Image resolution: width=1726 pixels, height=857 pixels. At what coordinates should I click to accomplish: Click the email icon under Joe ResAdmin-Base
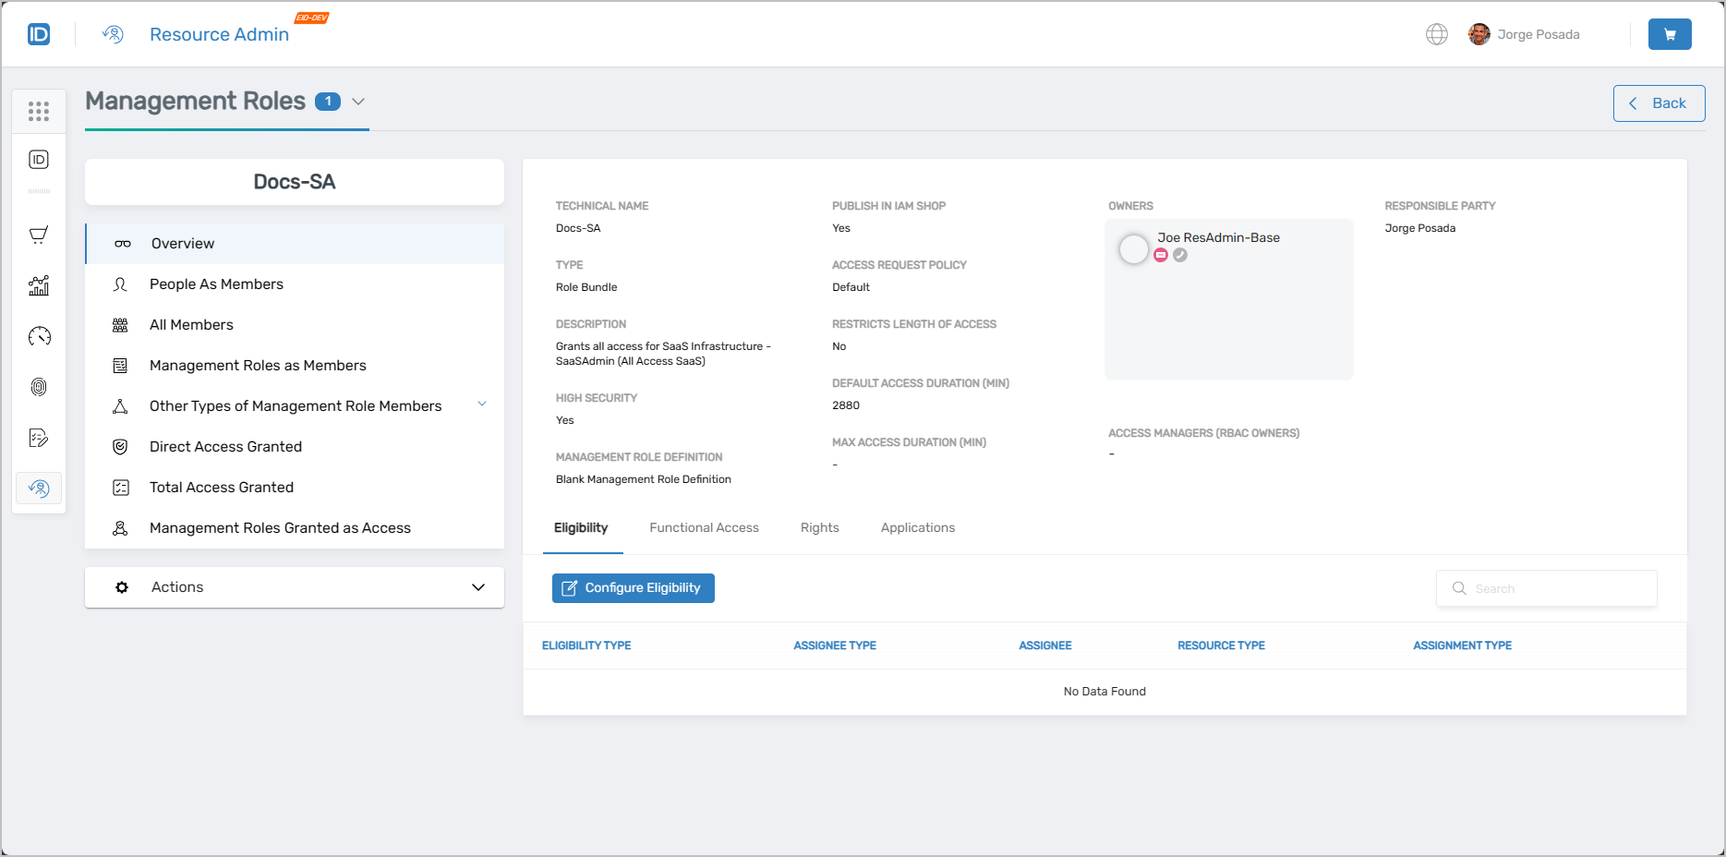[x=1161, y=254]
